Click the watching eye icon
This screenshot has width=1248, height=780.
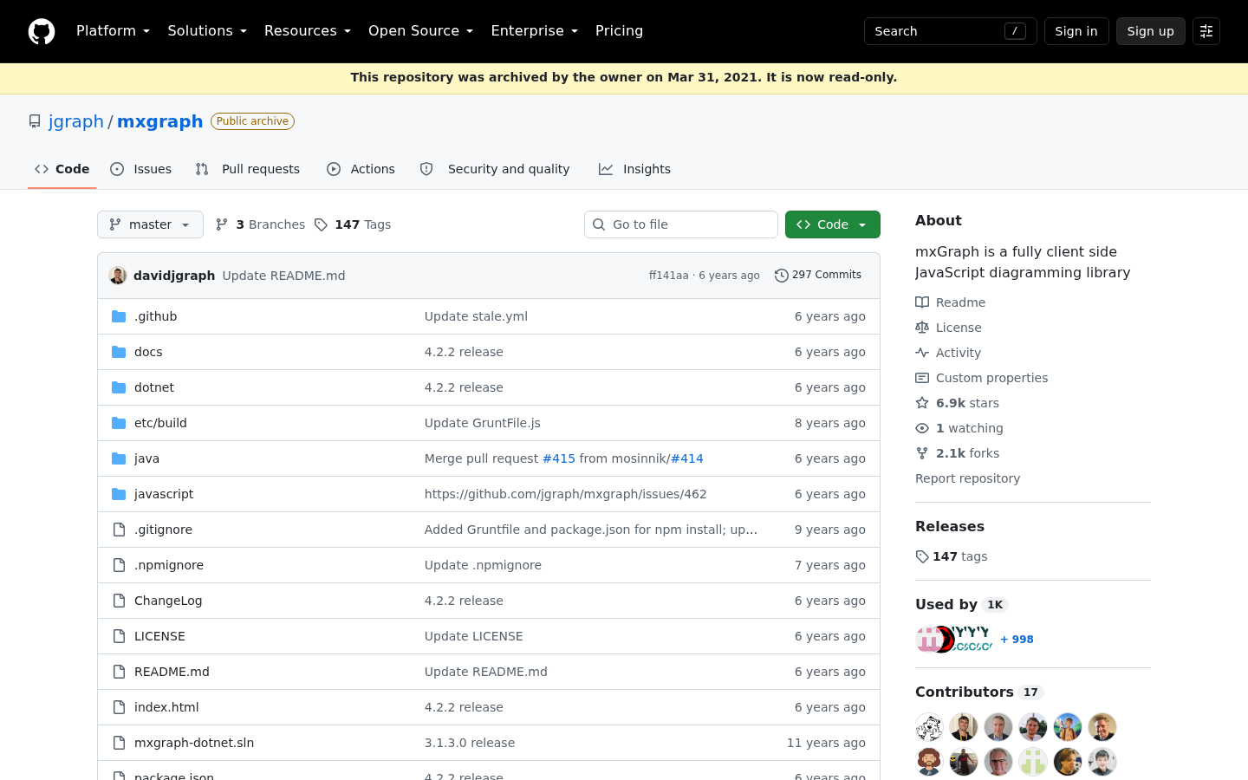[922, 428]
